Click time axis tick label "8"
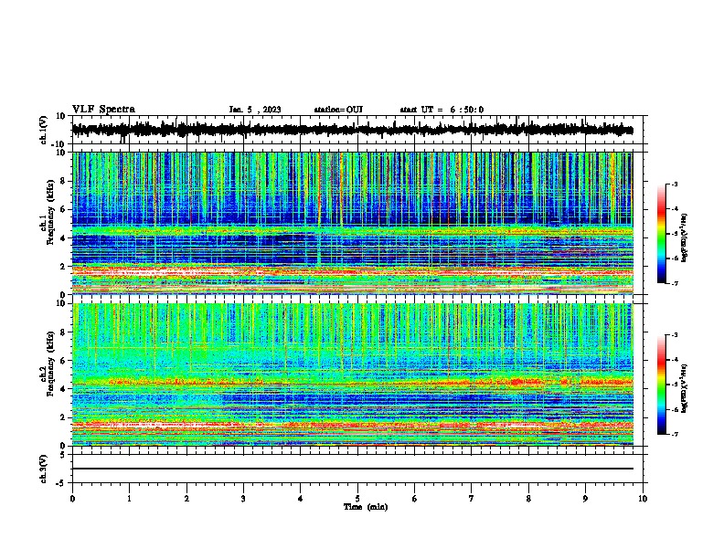 528,499
